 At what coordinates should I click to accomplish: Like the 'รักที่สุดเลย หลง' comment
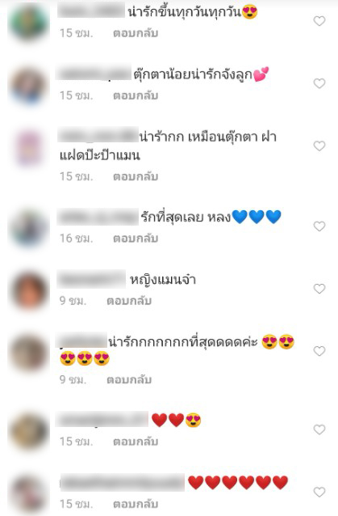tap(319, 226)
